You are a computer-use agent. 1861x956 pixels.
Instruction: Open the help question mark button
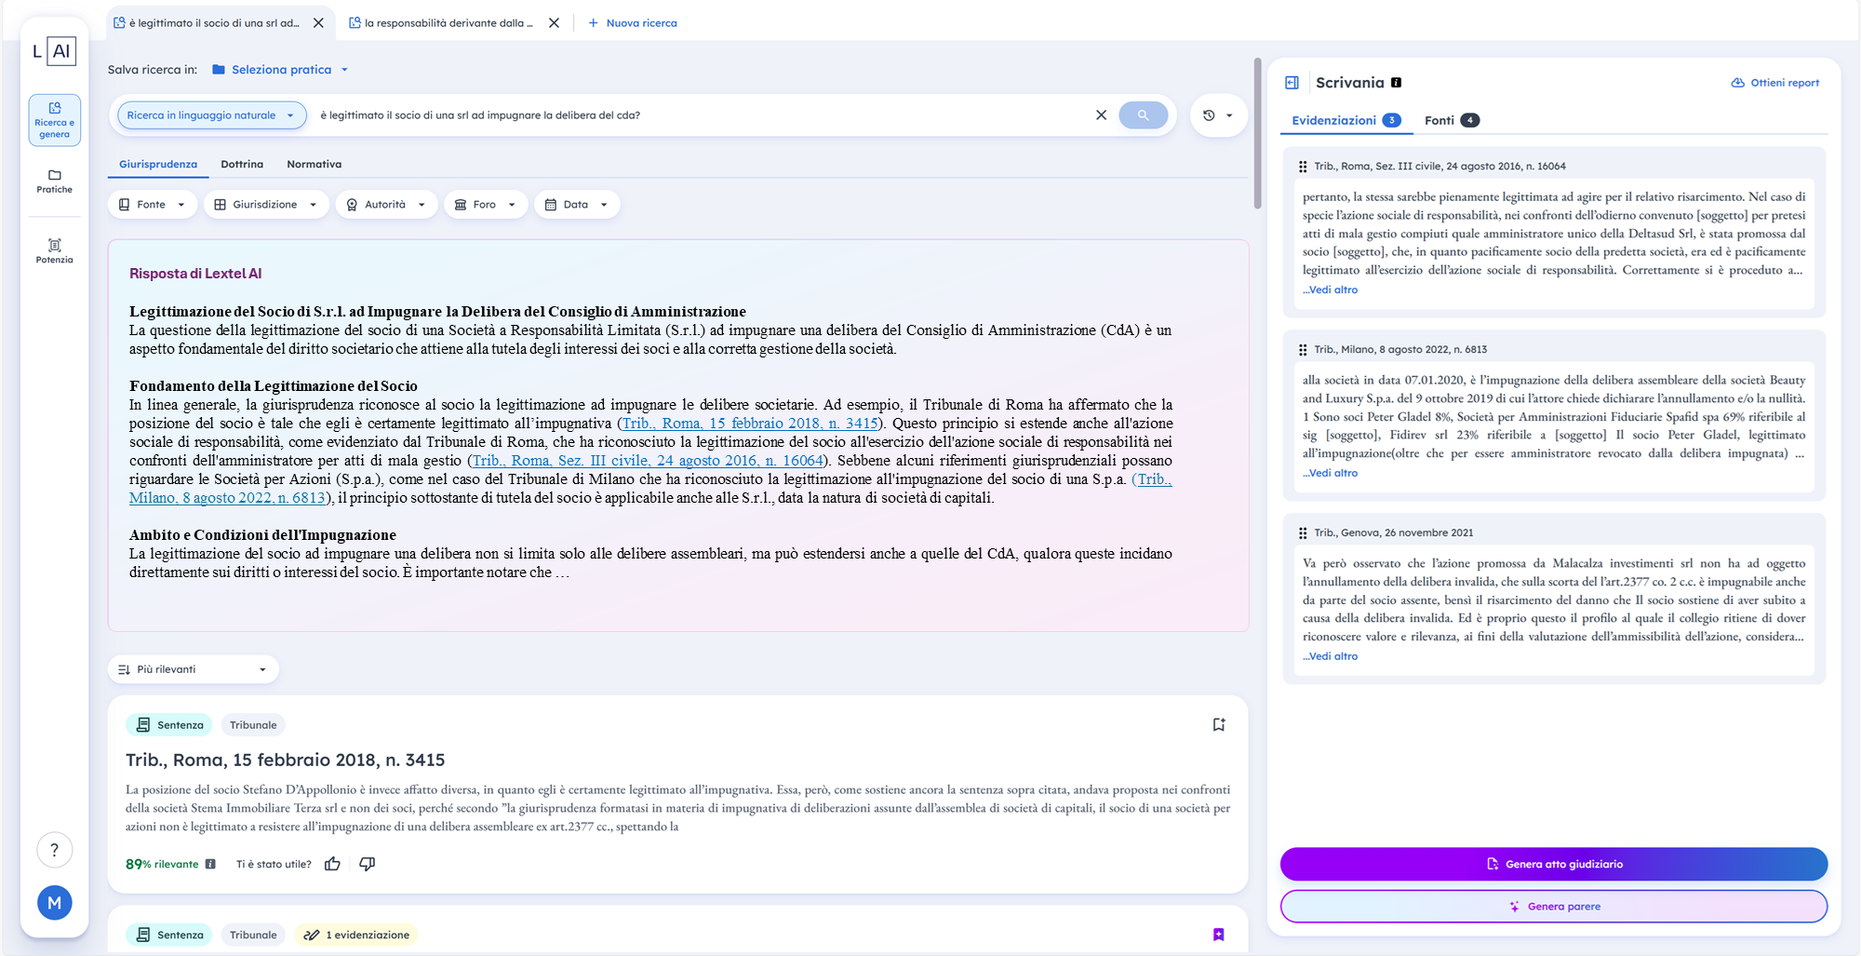[x=54, y=850]
